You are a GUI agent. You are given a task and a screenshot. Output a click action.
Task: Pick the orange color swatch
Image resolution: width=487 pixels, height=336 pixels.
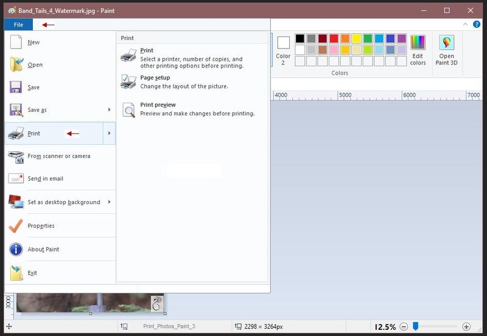(x=345, y=38)
